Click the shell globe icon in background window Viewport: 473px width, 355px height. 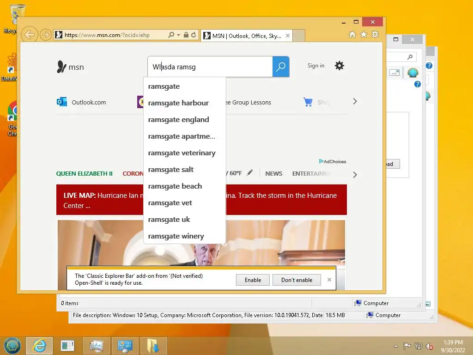pos(412,73)
